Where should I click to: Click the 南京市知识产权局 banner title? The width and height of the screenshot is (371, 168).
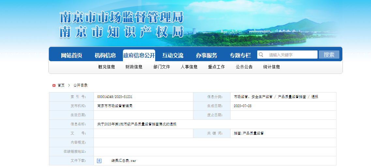coord(122,32)
